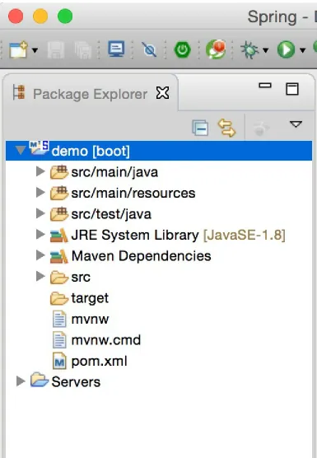Select the pom.xml file
The image size is (317, 458).
100,362
